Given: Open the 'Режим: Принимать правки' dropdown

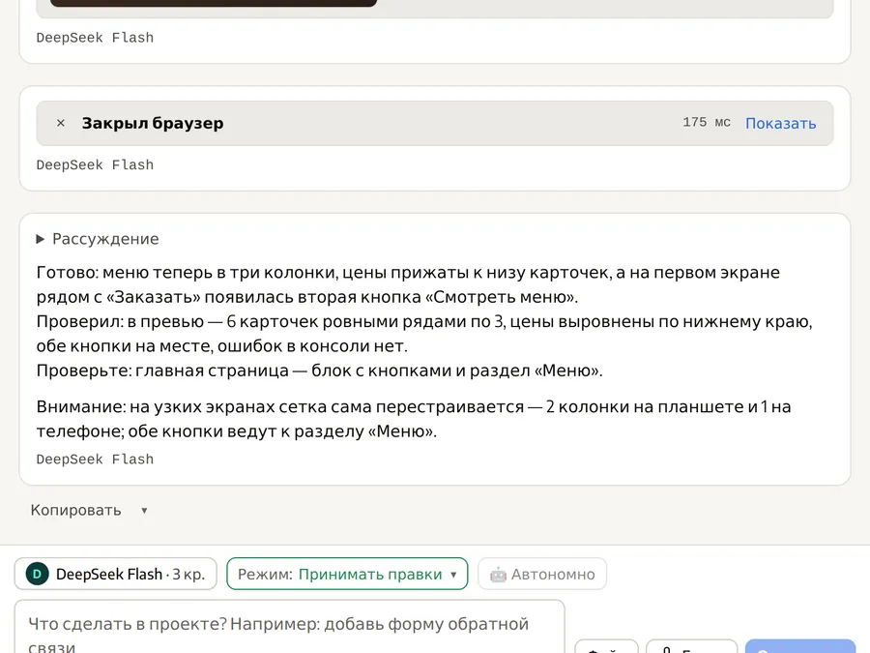Looking at the screenshot, I should (x=347, y=574).
